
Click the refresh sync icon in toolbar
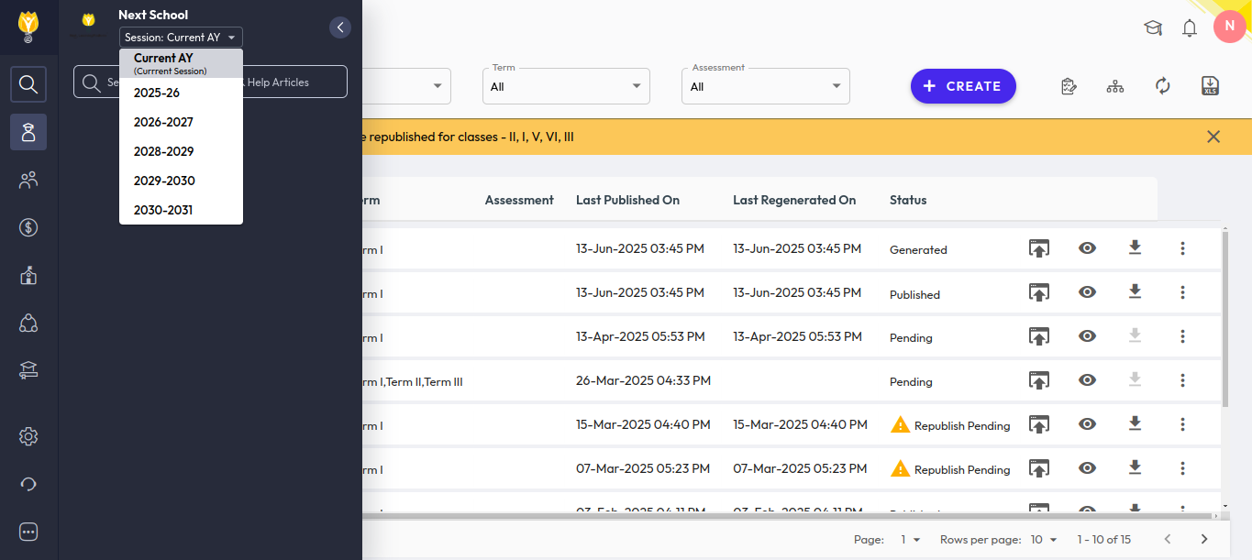(1162, 86)
